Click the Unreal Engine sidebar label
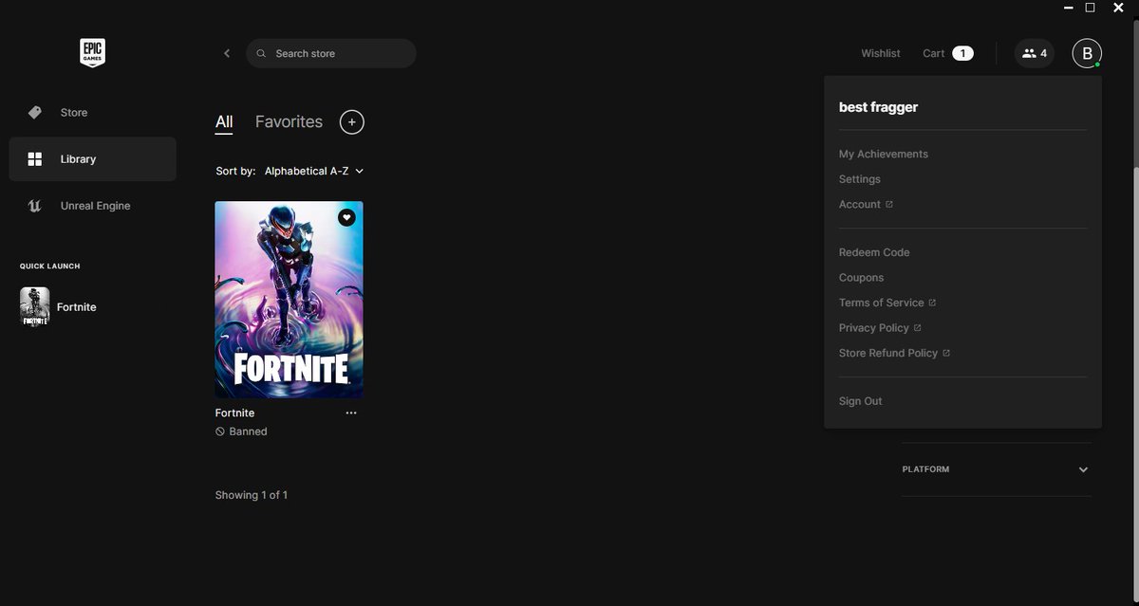This screenshot has height=606, width=1139. [x=96, y=206]
